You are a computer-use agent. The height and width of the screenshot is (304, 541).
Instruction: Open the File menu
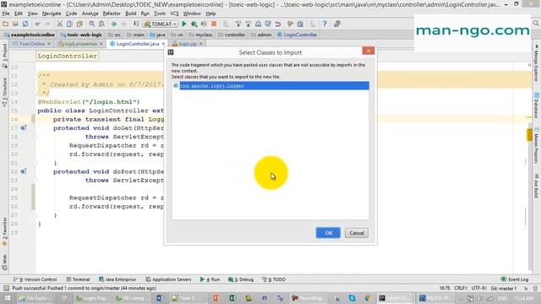[6, 14]
